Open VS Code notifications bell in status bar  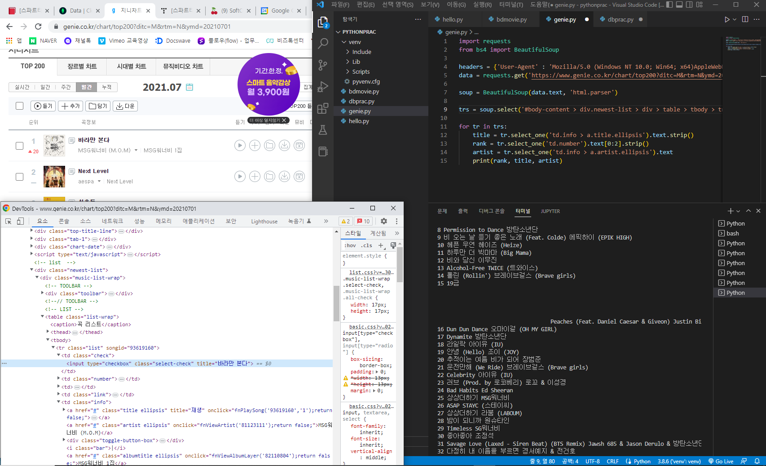coord(757,461)
